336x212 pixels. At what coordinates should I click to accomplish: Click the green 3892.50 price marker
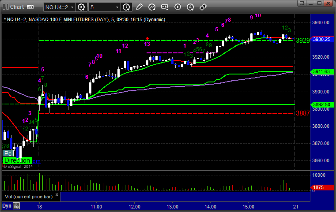(322, 104)
